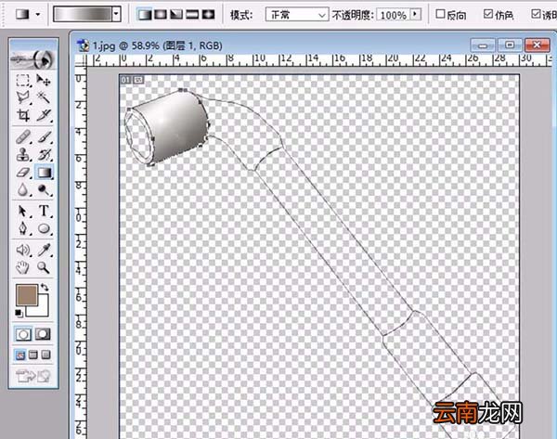Reset to default black and white colors
The height and width of the screenshot is (439, 557).
[19, 313]
